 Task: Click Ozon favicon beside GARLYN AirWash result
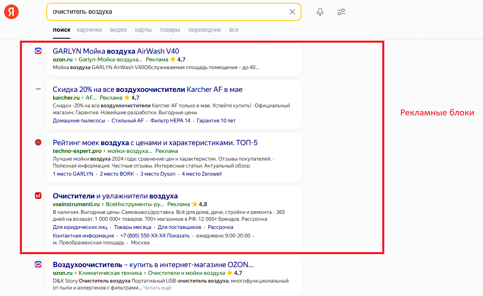(x=38, y=51)
